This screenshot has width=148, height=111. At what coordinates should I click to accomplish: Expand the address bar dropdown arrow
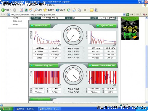tap(124, 15)
